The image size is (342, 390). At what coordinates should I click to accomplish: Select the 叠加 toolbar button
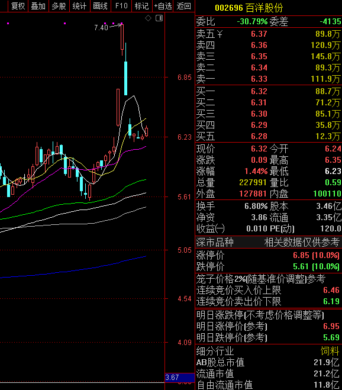[x=38, y=6]
